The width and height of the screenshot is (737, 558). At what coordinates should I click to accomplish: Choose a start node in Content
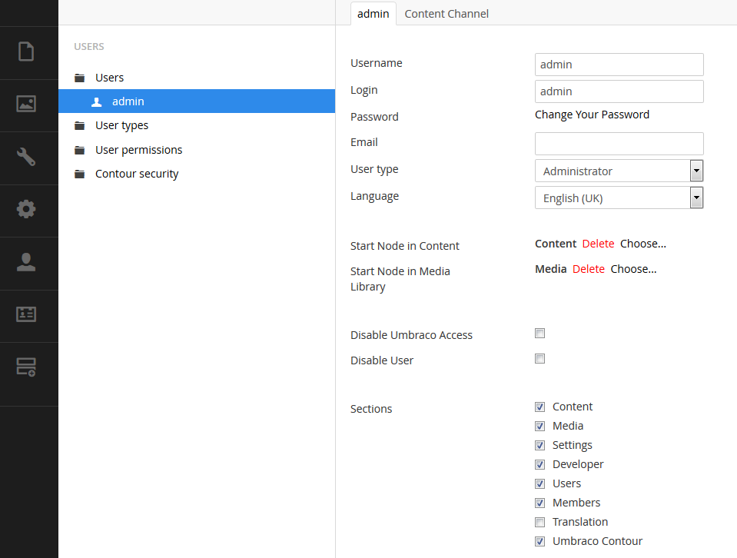(643, 244)
